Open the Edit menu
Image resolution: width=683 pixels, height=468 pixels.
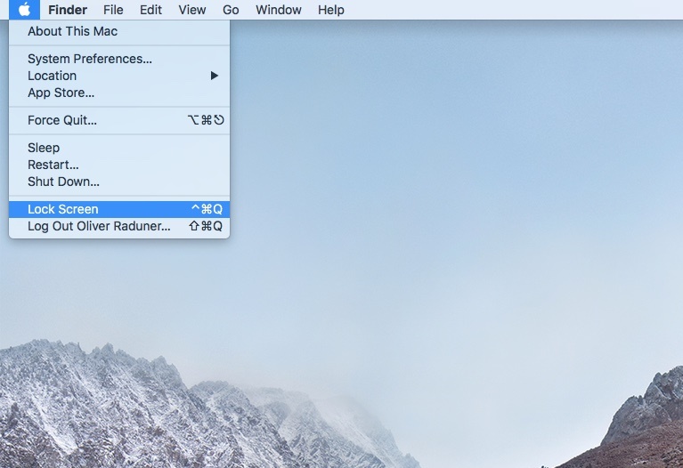click(150, 10)
